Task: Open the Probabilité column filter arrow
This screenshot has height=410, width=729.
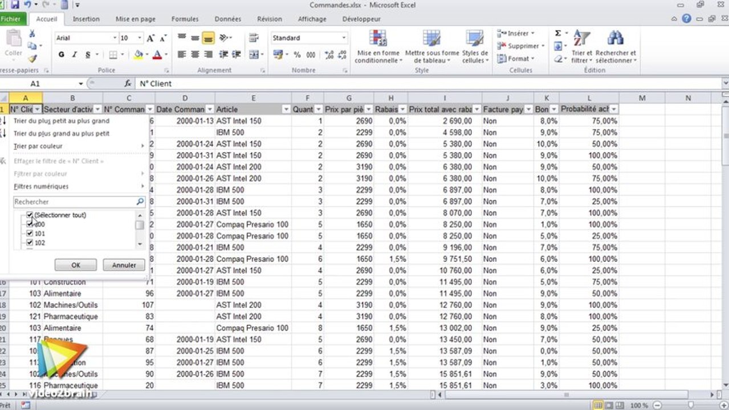Action: coord(614,109)
